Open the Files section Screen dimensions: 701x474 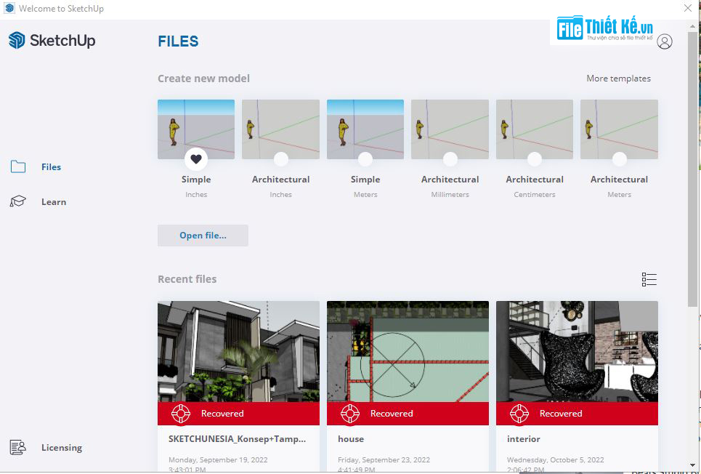pos(51,167)
